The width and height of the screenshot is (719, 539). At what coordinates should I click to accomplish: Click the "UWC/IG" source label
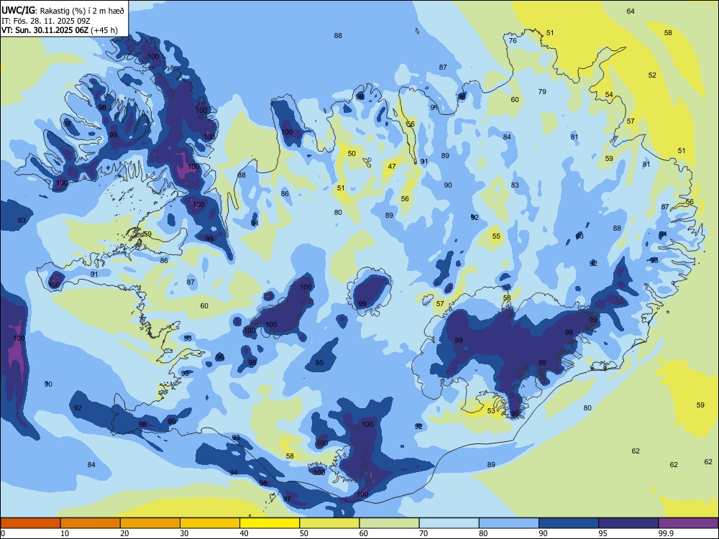(19, 10)
